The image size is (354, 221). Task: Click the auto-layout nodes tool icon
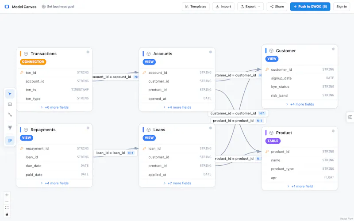(10, 127)
